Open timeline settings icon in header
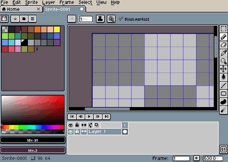This screenshot has width=228, height=162. pos(90,125)
